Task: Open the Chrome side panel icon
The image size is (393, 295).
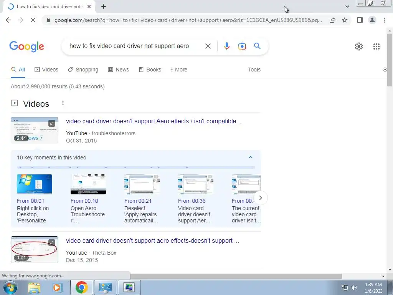Action: click(360, 20)
